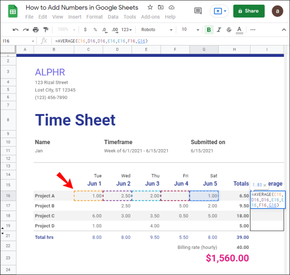Open the account avatar 'a'

click(x=277, y=11)
